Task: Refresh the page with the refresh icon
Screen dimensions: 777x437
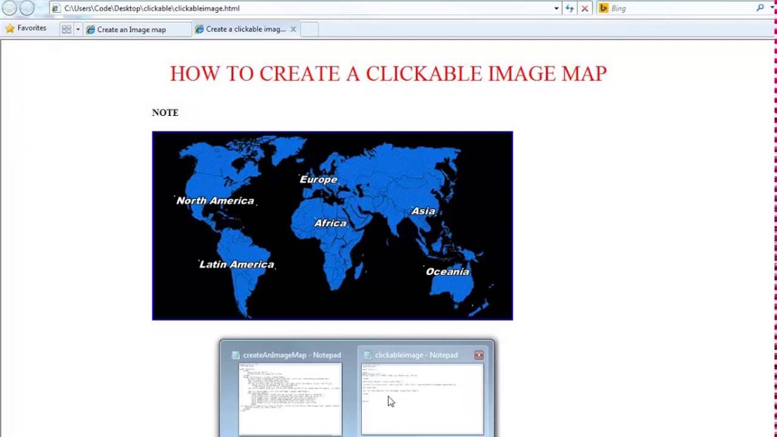Action: 569,8
